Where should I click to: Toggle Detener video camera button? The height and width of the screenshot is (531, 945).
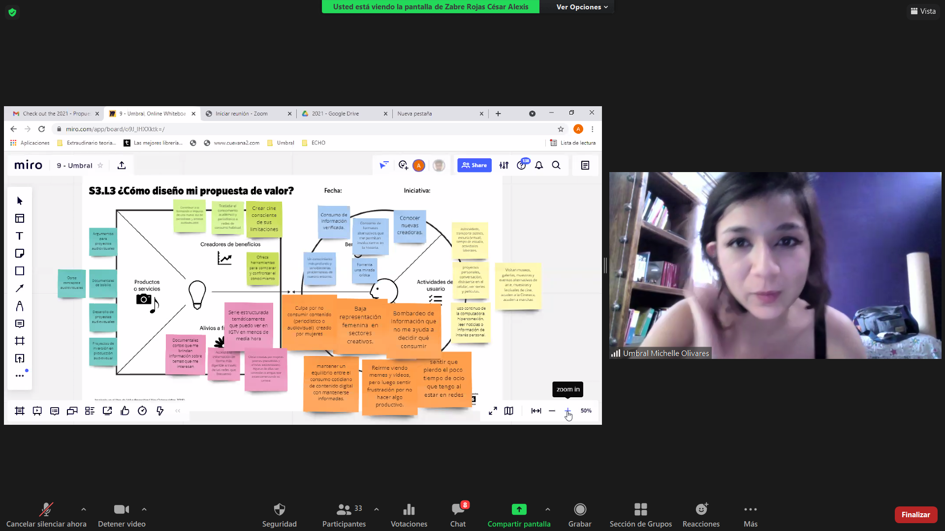122,514
